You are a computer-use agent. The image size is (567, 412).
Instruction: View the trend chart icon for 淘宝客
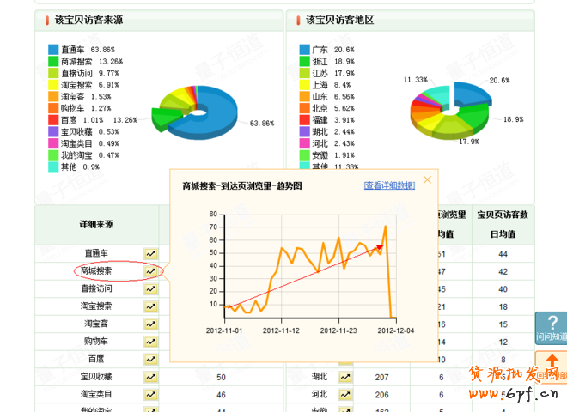tap(151, 324)
